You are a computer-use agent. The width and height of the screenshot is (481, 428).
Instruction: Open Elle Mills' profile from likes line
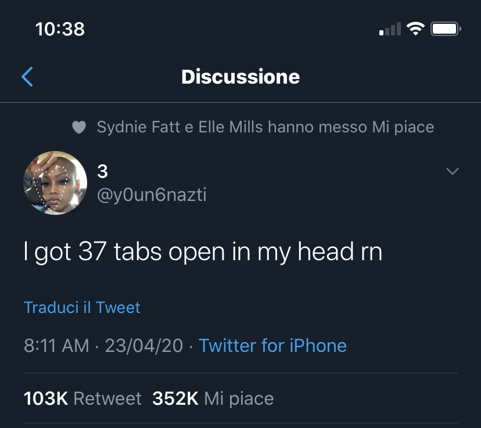pyautogui.click(x=231, y=127)
